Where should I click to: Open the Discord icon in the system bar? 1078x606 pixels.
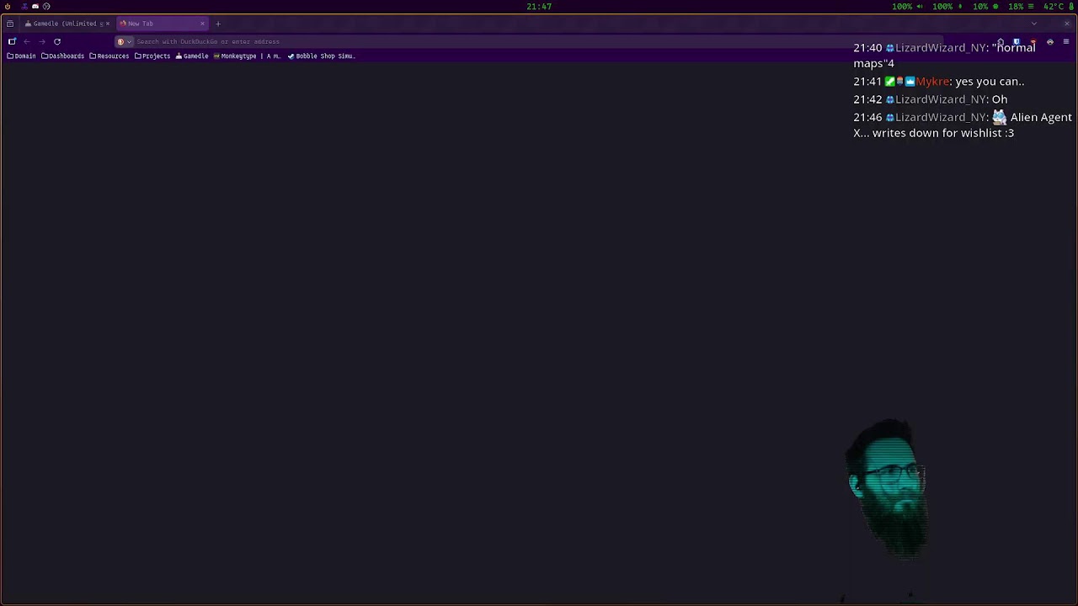[35, 7]
